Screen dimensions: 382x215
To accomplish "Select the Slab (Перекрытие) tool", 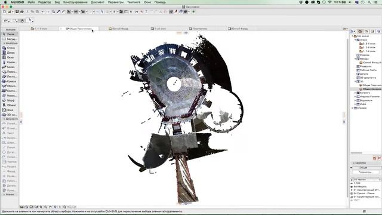I will click(10, 72).
